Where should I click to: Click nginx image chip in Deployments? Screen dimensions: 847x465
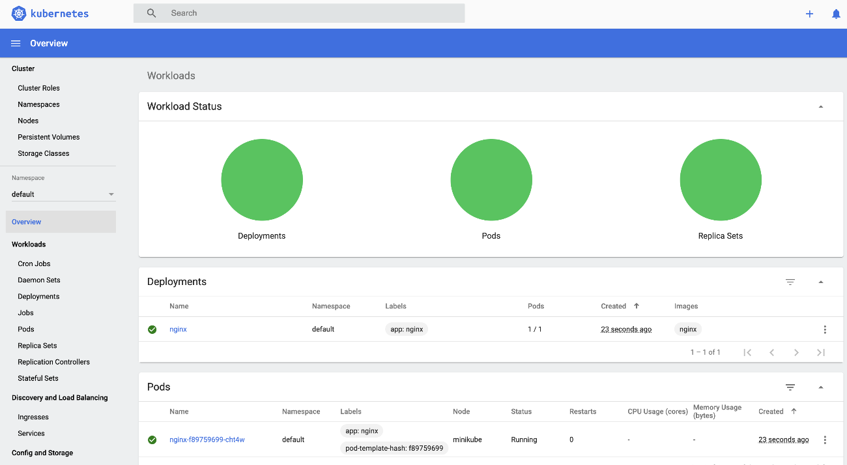click(688, 329)
